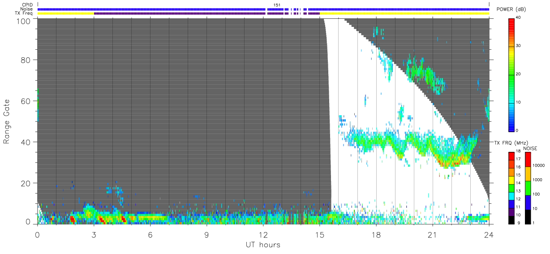The width and height of the screenshot is (550, 254).
Task: Click the Range Gate y-axis title
Action: pyautogui.click(x=7, y=121)
